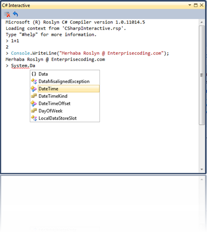Click the LocalDataStoreSlot class icon

[x=34, y=118]
